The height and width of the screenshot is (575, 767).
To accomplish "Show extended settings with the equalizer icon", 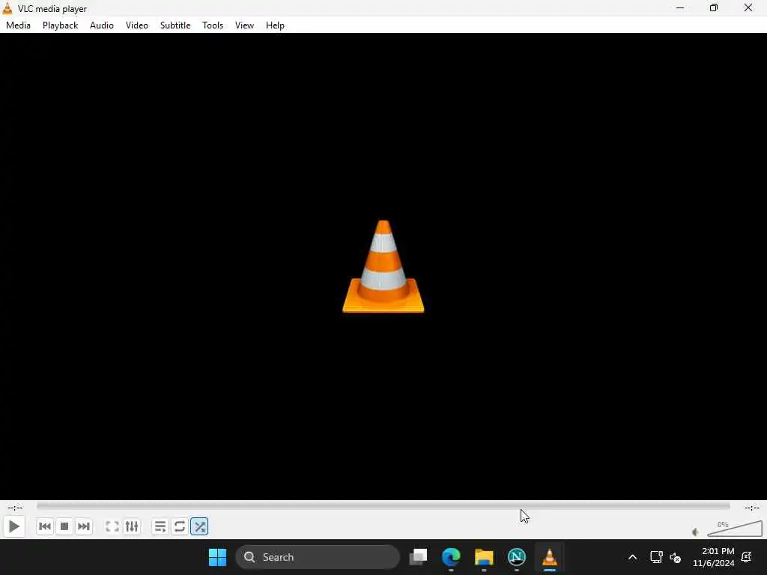I will (132, 526).
